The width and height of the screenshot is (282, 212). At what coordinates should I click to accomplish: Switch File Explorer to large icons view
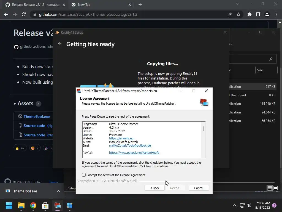275,188
